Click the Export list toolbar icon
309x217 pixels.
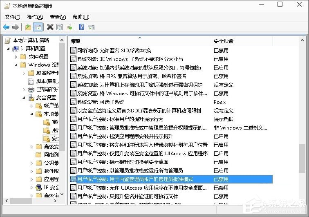pyautogui.click(x=69, y=27)
